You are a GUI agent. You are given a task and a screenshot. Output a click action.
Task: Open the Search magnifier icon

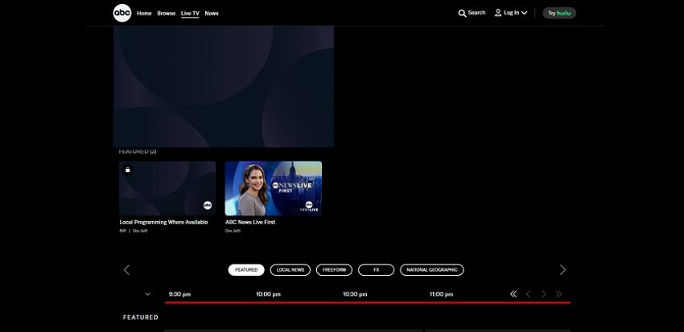point(462,14)
